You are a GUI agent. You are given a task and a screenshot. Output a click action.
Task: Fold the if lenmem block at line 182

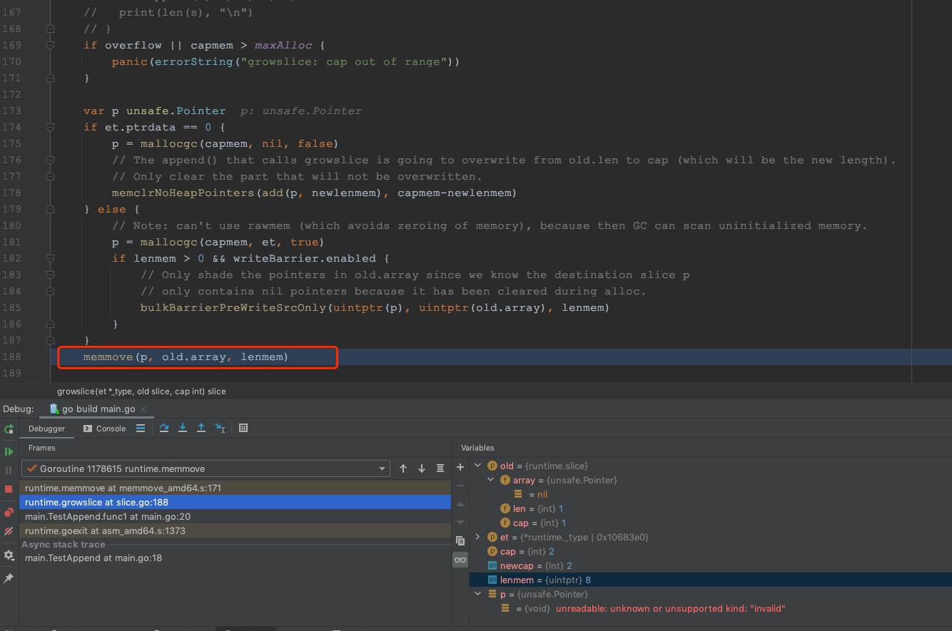tap(50, 259)
